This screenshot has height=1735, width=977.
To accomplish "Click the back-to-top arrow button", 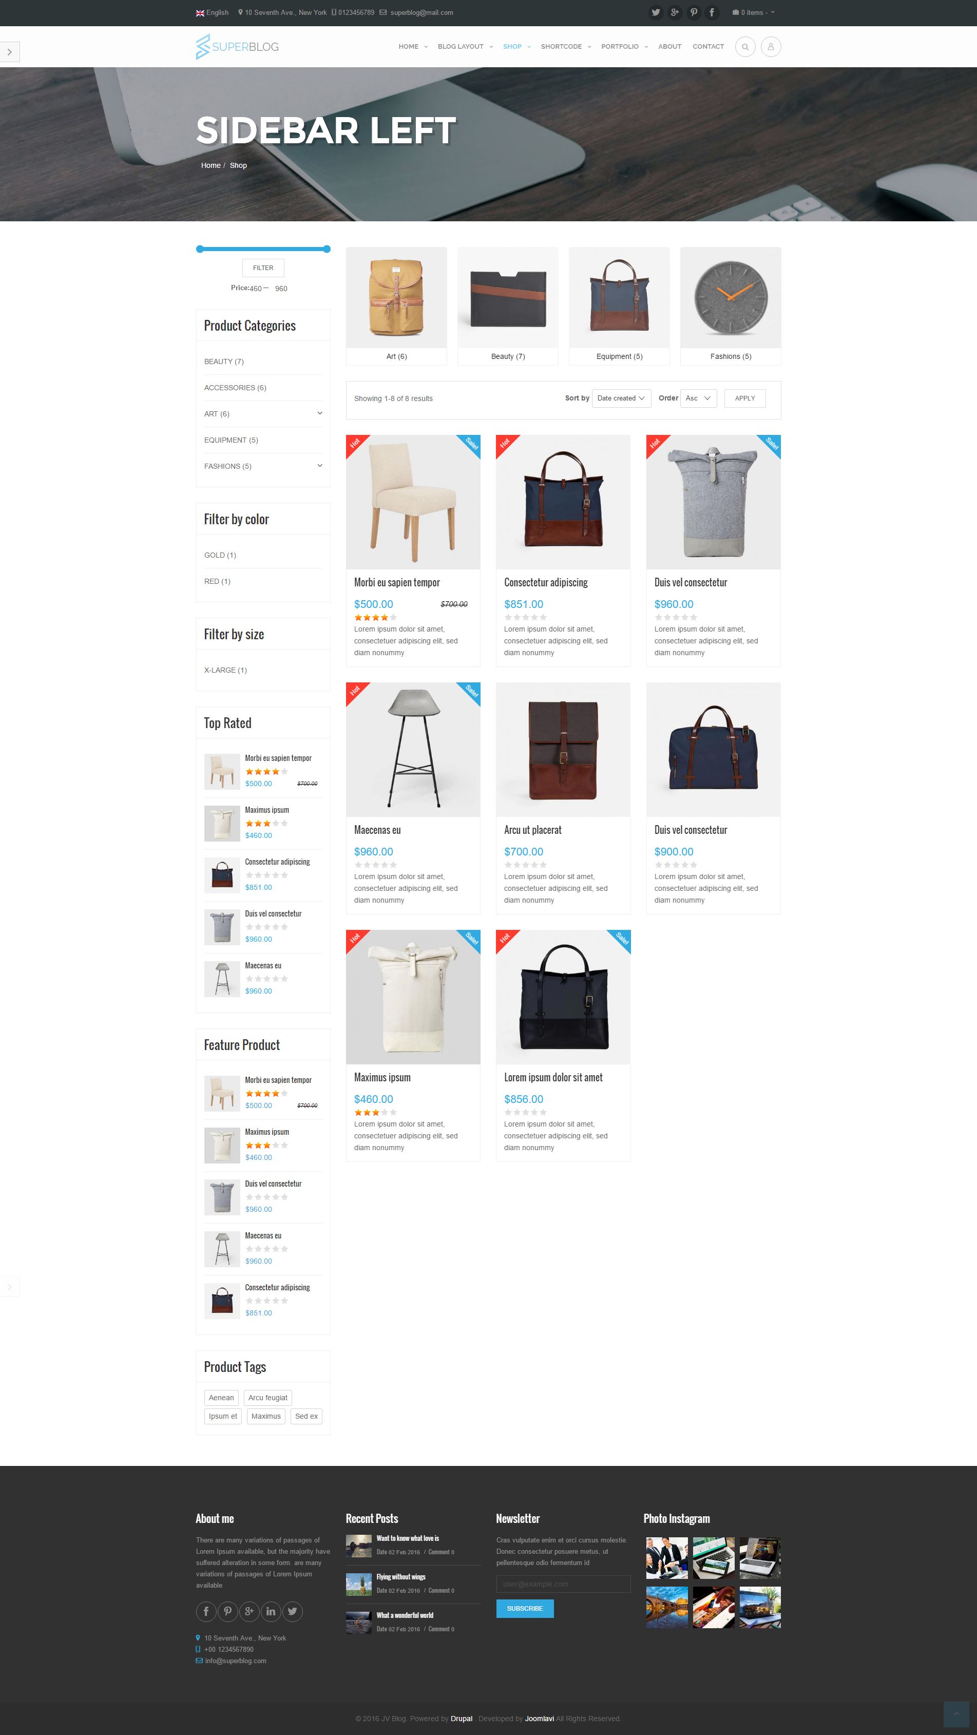I will 956,1713.
